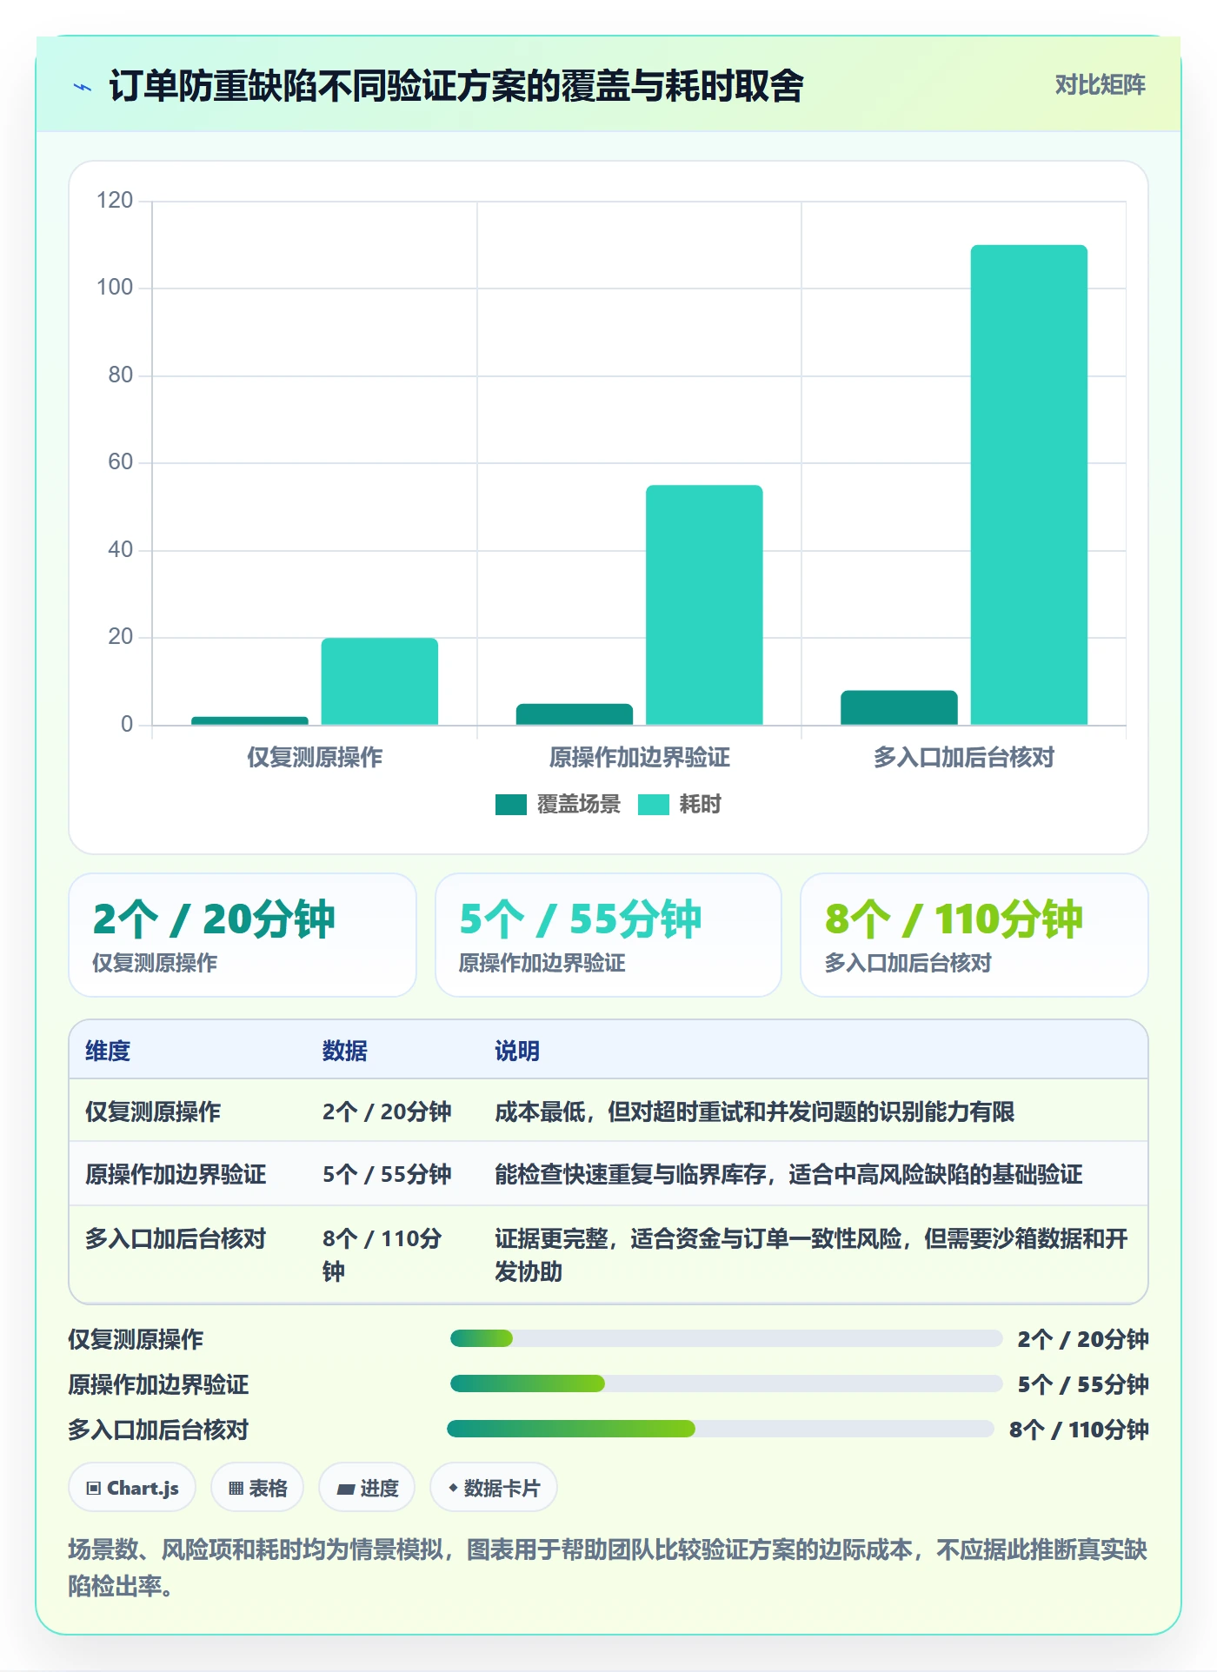The image size is (1217, 1672).
Task: Click the chart title 订单防重缺陷不同验证方案的覆盖与耗时取舍
Action: [x=456, y=86]
